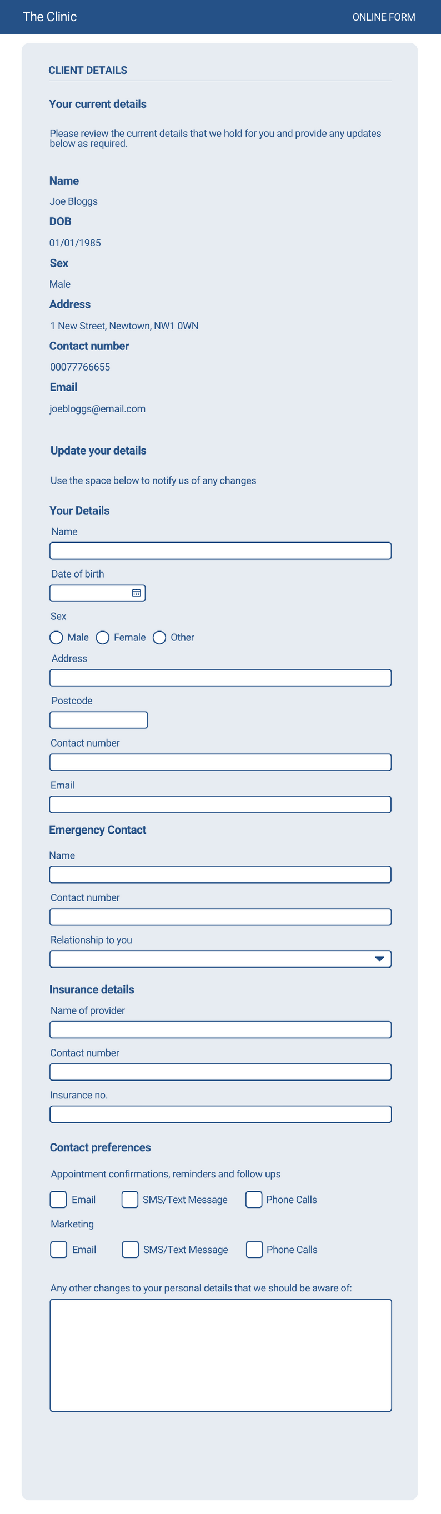The image size is (441, 1514).
Task: Enable Email for appointment confirmations
Action: 59,1200
